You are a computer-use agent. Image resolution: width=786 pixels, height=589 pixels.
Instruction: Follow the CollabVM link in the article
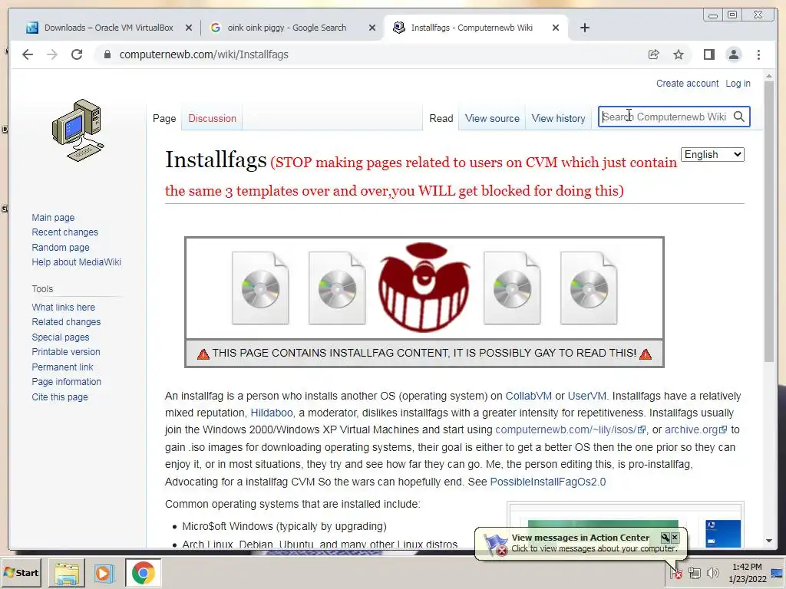coord(528,396)
